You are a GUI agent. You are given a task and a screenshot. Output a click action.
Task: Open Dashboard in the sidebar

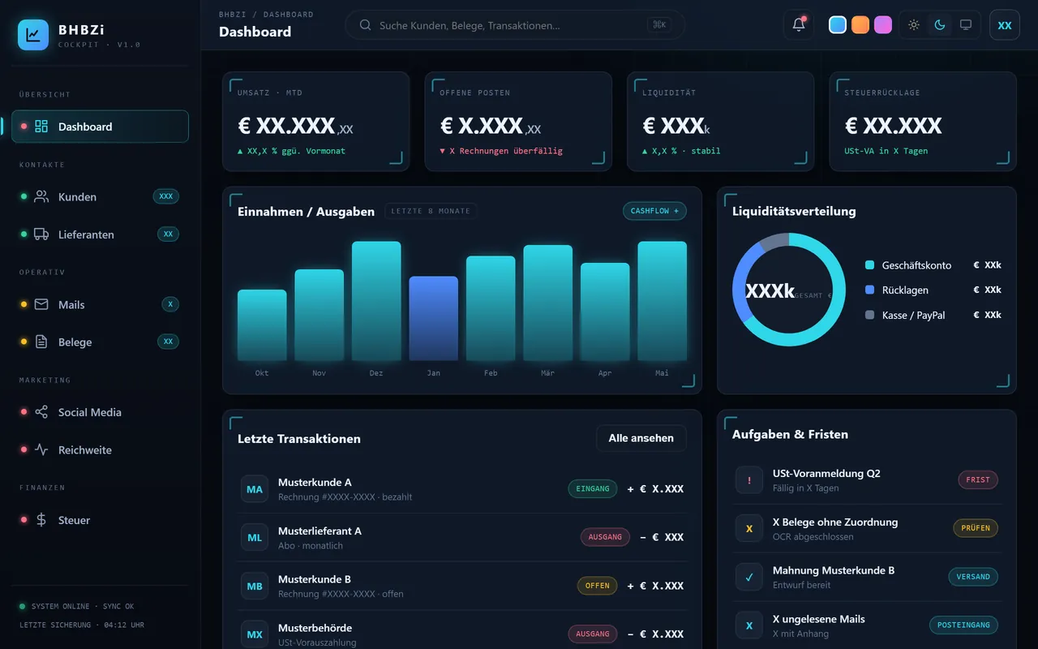click(100, 127)
